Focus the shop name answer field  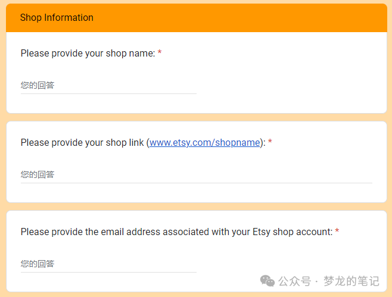coord(108,86)
